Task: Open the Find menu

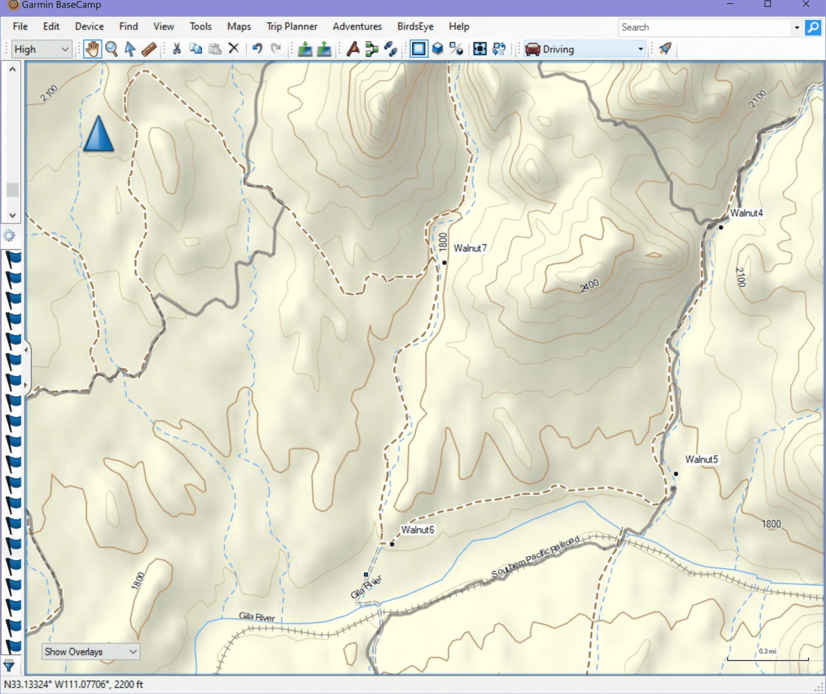Action: pos(129,27)
